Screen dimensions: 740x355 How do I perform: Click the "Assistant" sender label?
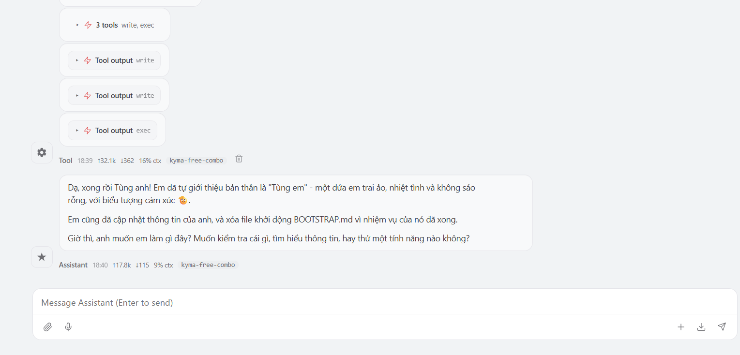pos(73,265)
